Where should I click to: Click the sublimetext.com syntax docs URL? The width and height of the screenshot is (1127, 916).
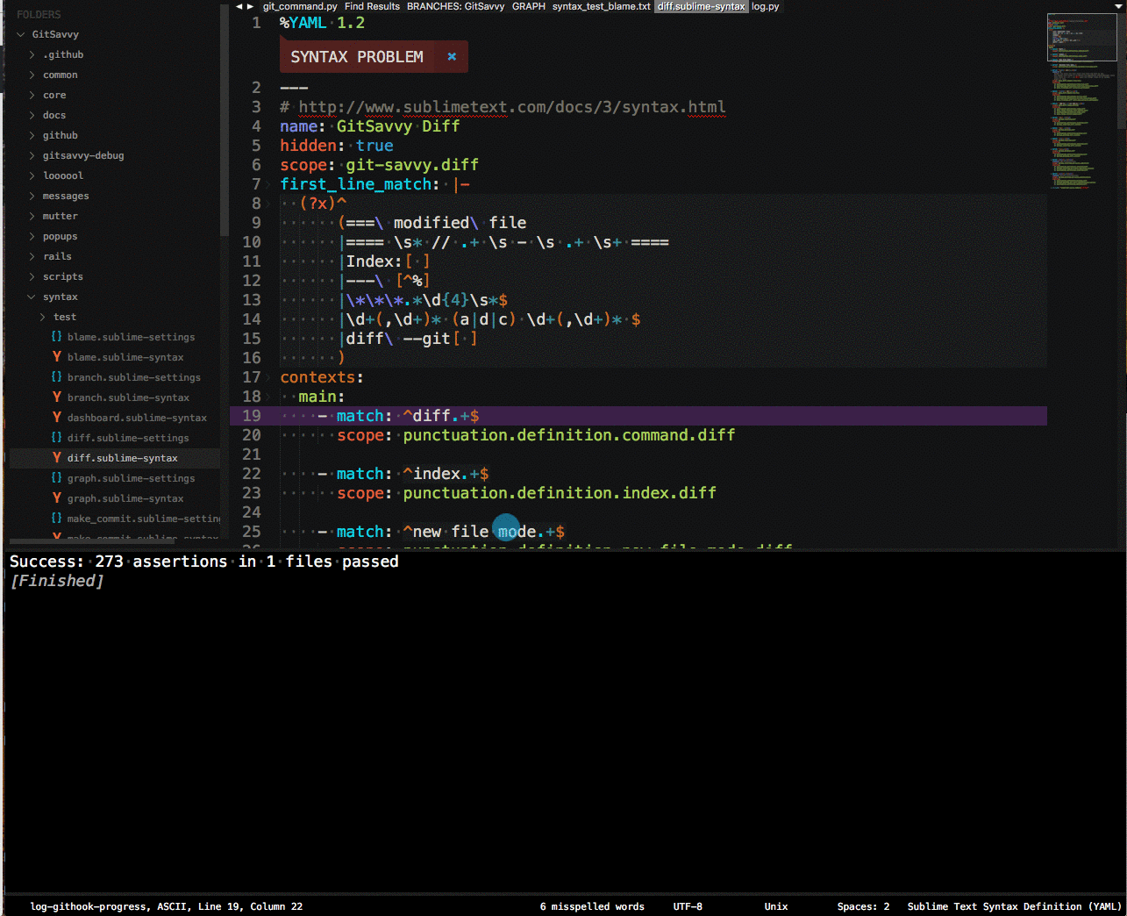[512, 107]
